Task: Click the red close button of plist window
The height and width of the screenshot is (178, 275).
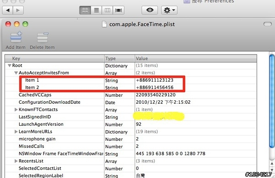Action: tap(8, 24)
